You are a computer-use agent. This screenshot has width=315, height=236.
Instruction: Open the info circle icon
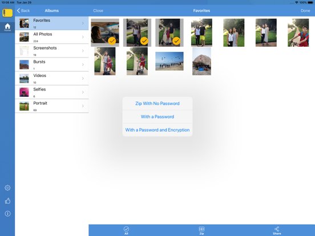pyautogui.click(x=7, y=214)
